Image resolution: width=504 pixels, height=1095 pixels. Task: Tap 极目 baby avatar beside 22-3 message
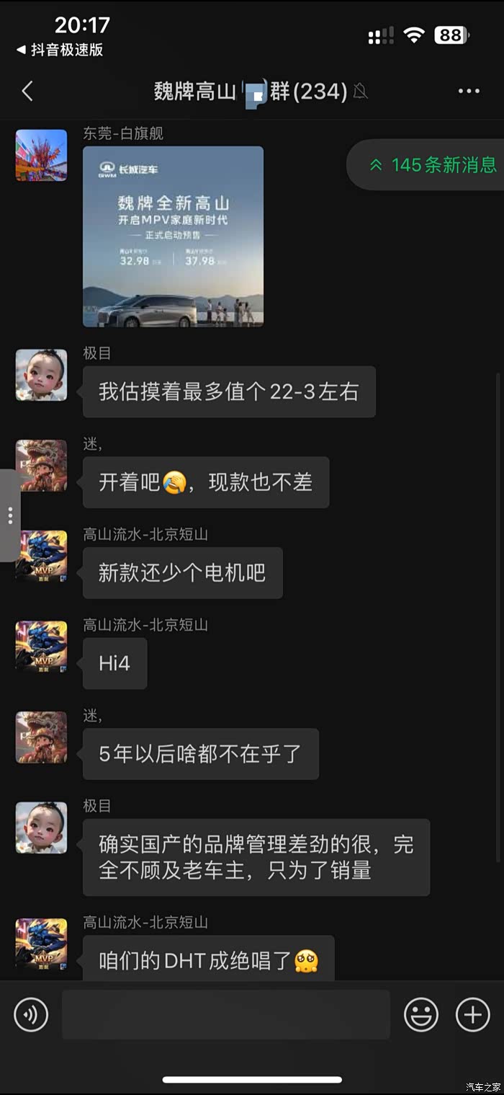42,375
